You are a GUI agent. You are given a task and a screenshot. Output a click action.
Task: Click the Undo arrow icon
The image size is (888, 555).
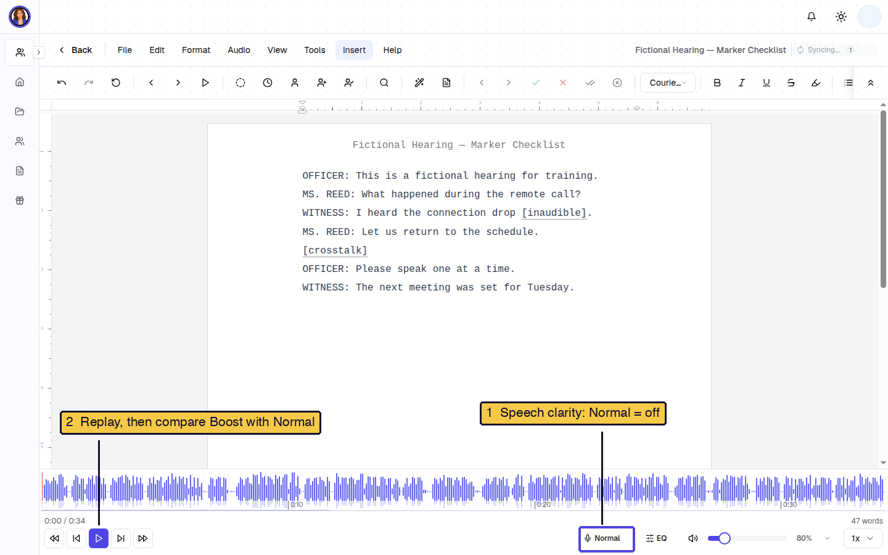(62, 83)
